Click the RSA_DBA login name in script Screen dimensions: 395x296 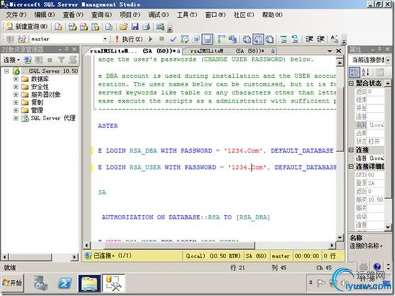pos(144,151)
